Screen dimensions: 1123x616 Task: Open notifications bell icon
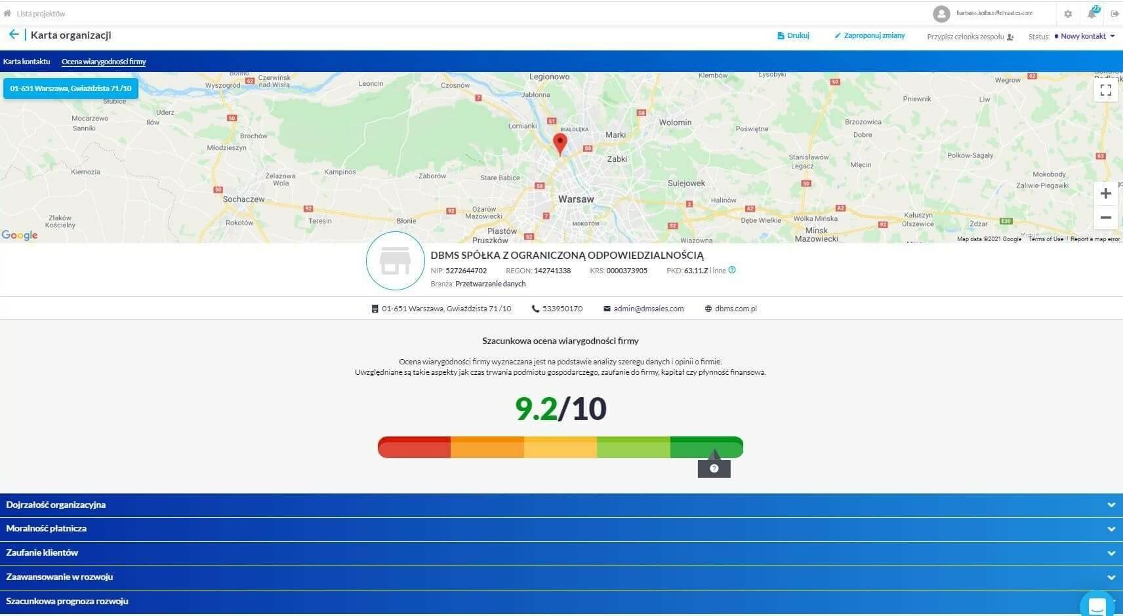click(x=1092, y=13)
